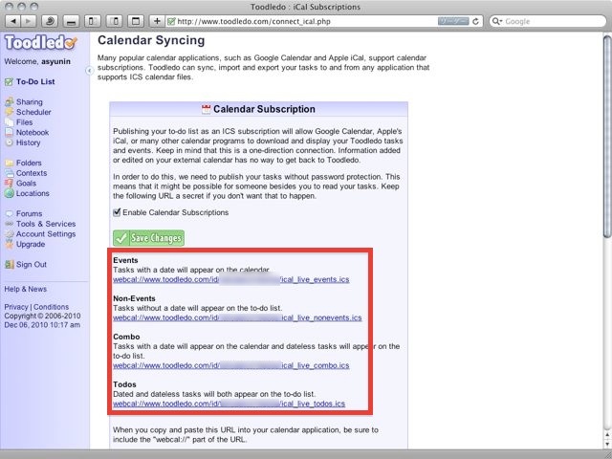Viewport: 612px width, 459px height.
Task: Click the Notebook sidebar icon
Action: pyautogui.click(x=9, y=133)
